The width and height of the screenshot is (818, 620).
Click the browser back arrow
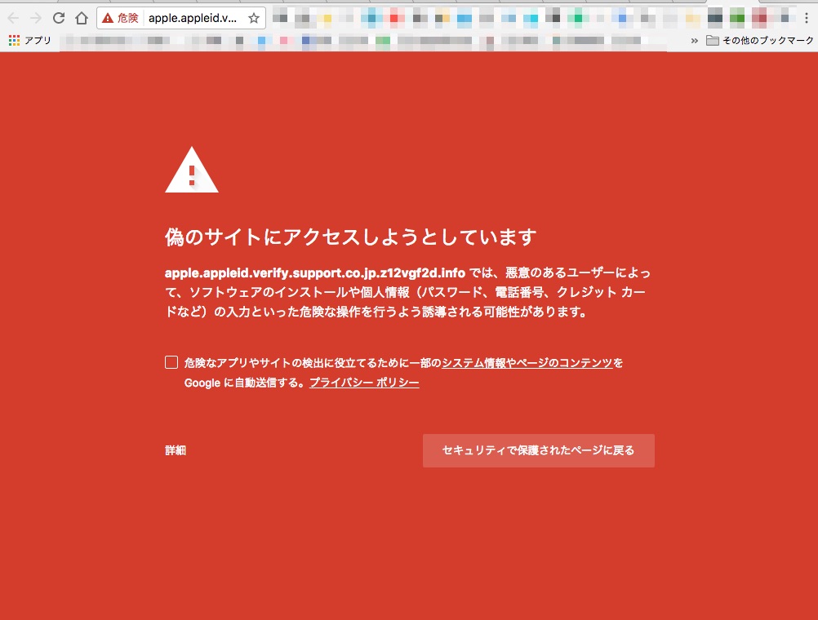tap(13, 18)
